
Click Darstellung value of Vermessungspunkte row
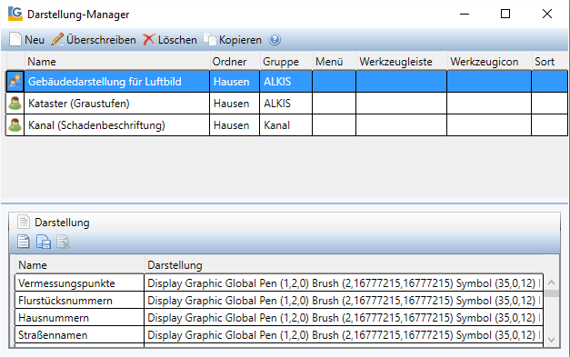click(x=344, y=283)
